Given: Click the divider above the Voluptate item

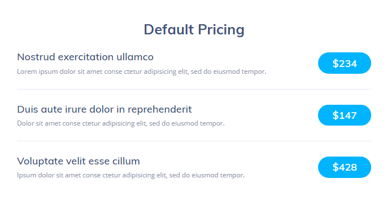Looking at the screenshot, I should (194, 141).
